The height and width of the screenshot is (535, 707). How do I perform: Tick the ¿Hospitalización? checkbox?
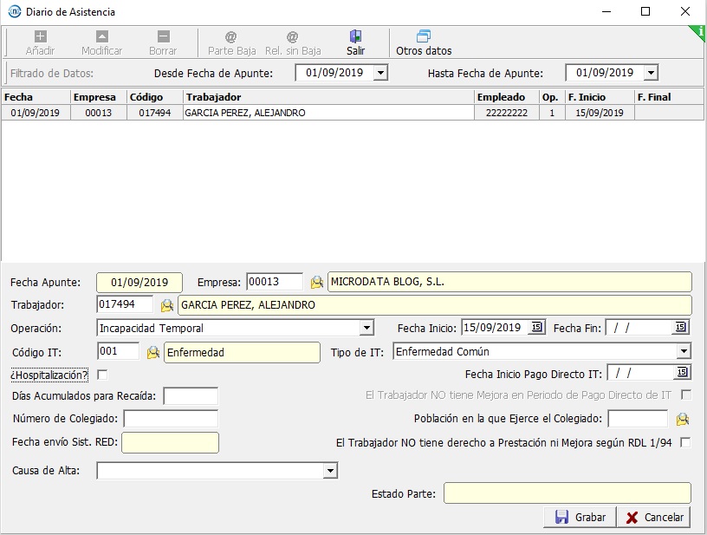point(103,375)
